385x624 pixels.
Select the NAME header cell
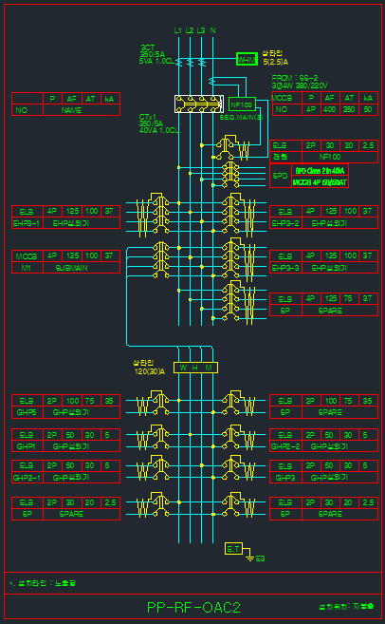coord(82,110)
